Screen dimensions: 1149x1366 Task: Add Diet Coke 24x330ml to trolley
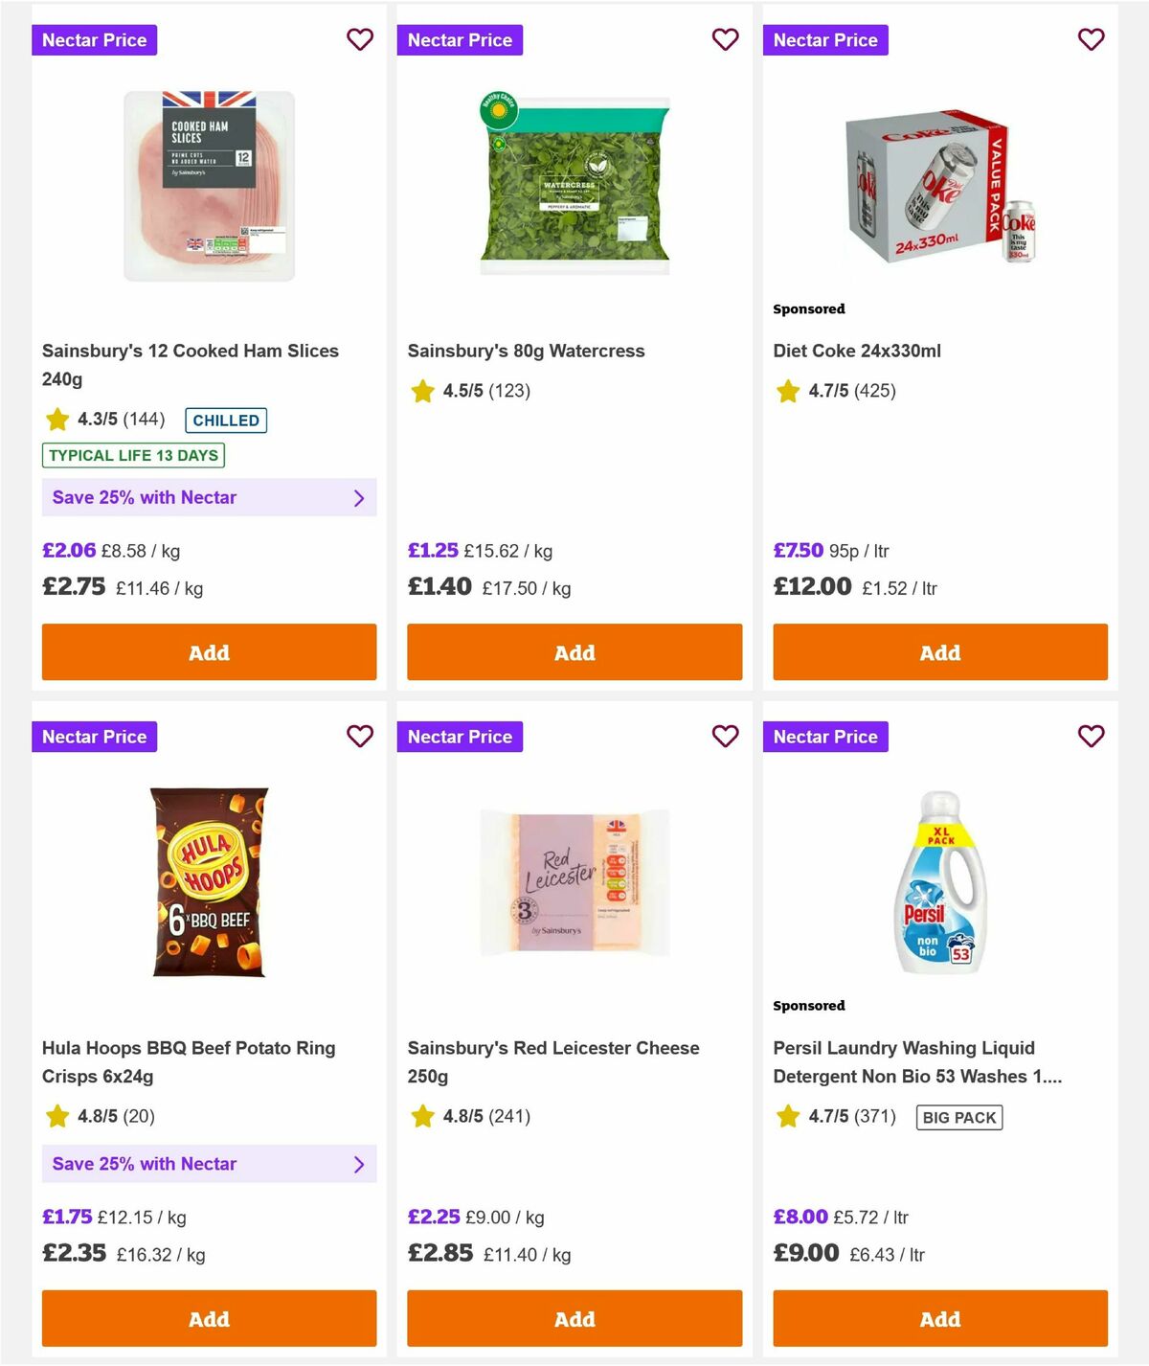[939, 652]
